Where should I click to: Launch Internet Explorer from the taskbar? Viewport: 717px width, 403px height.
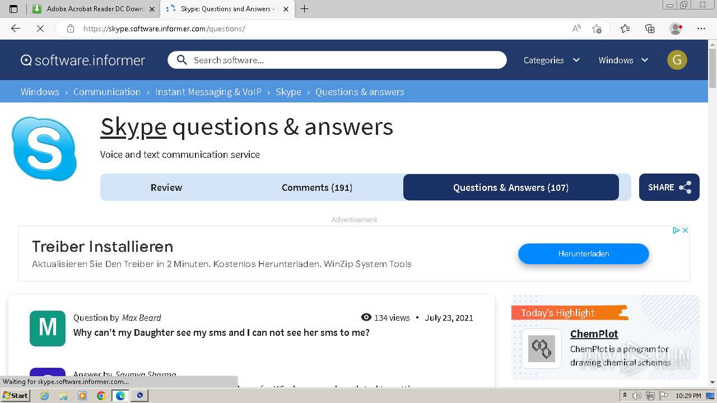(44, 396)
